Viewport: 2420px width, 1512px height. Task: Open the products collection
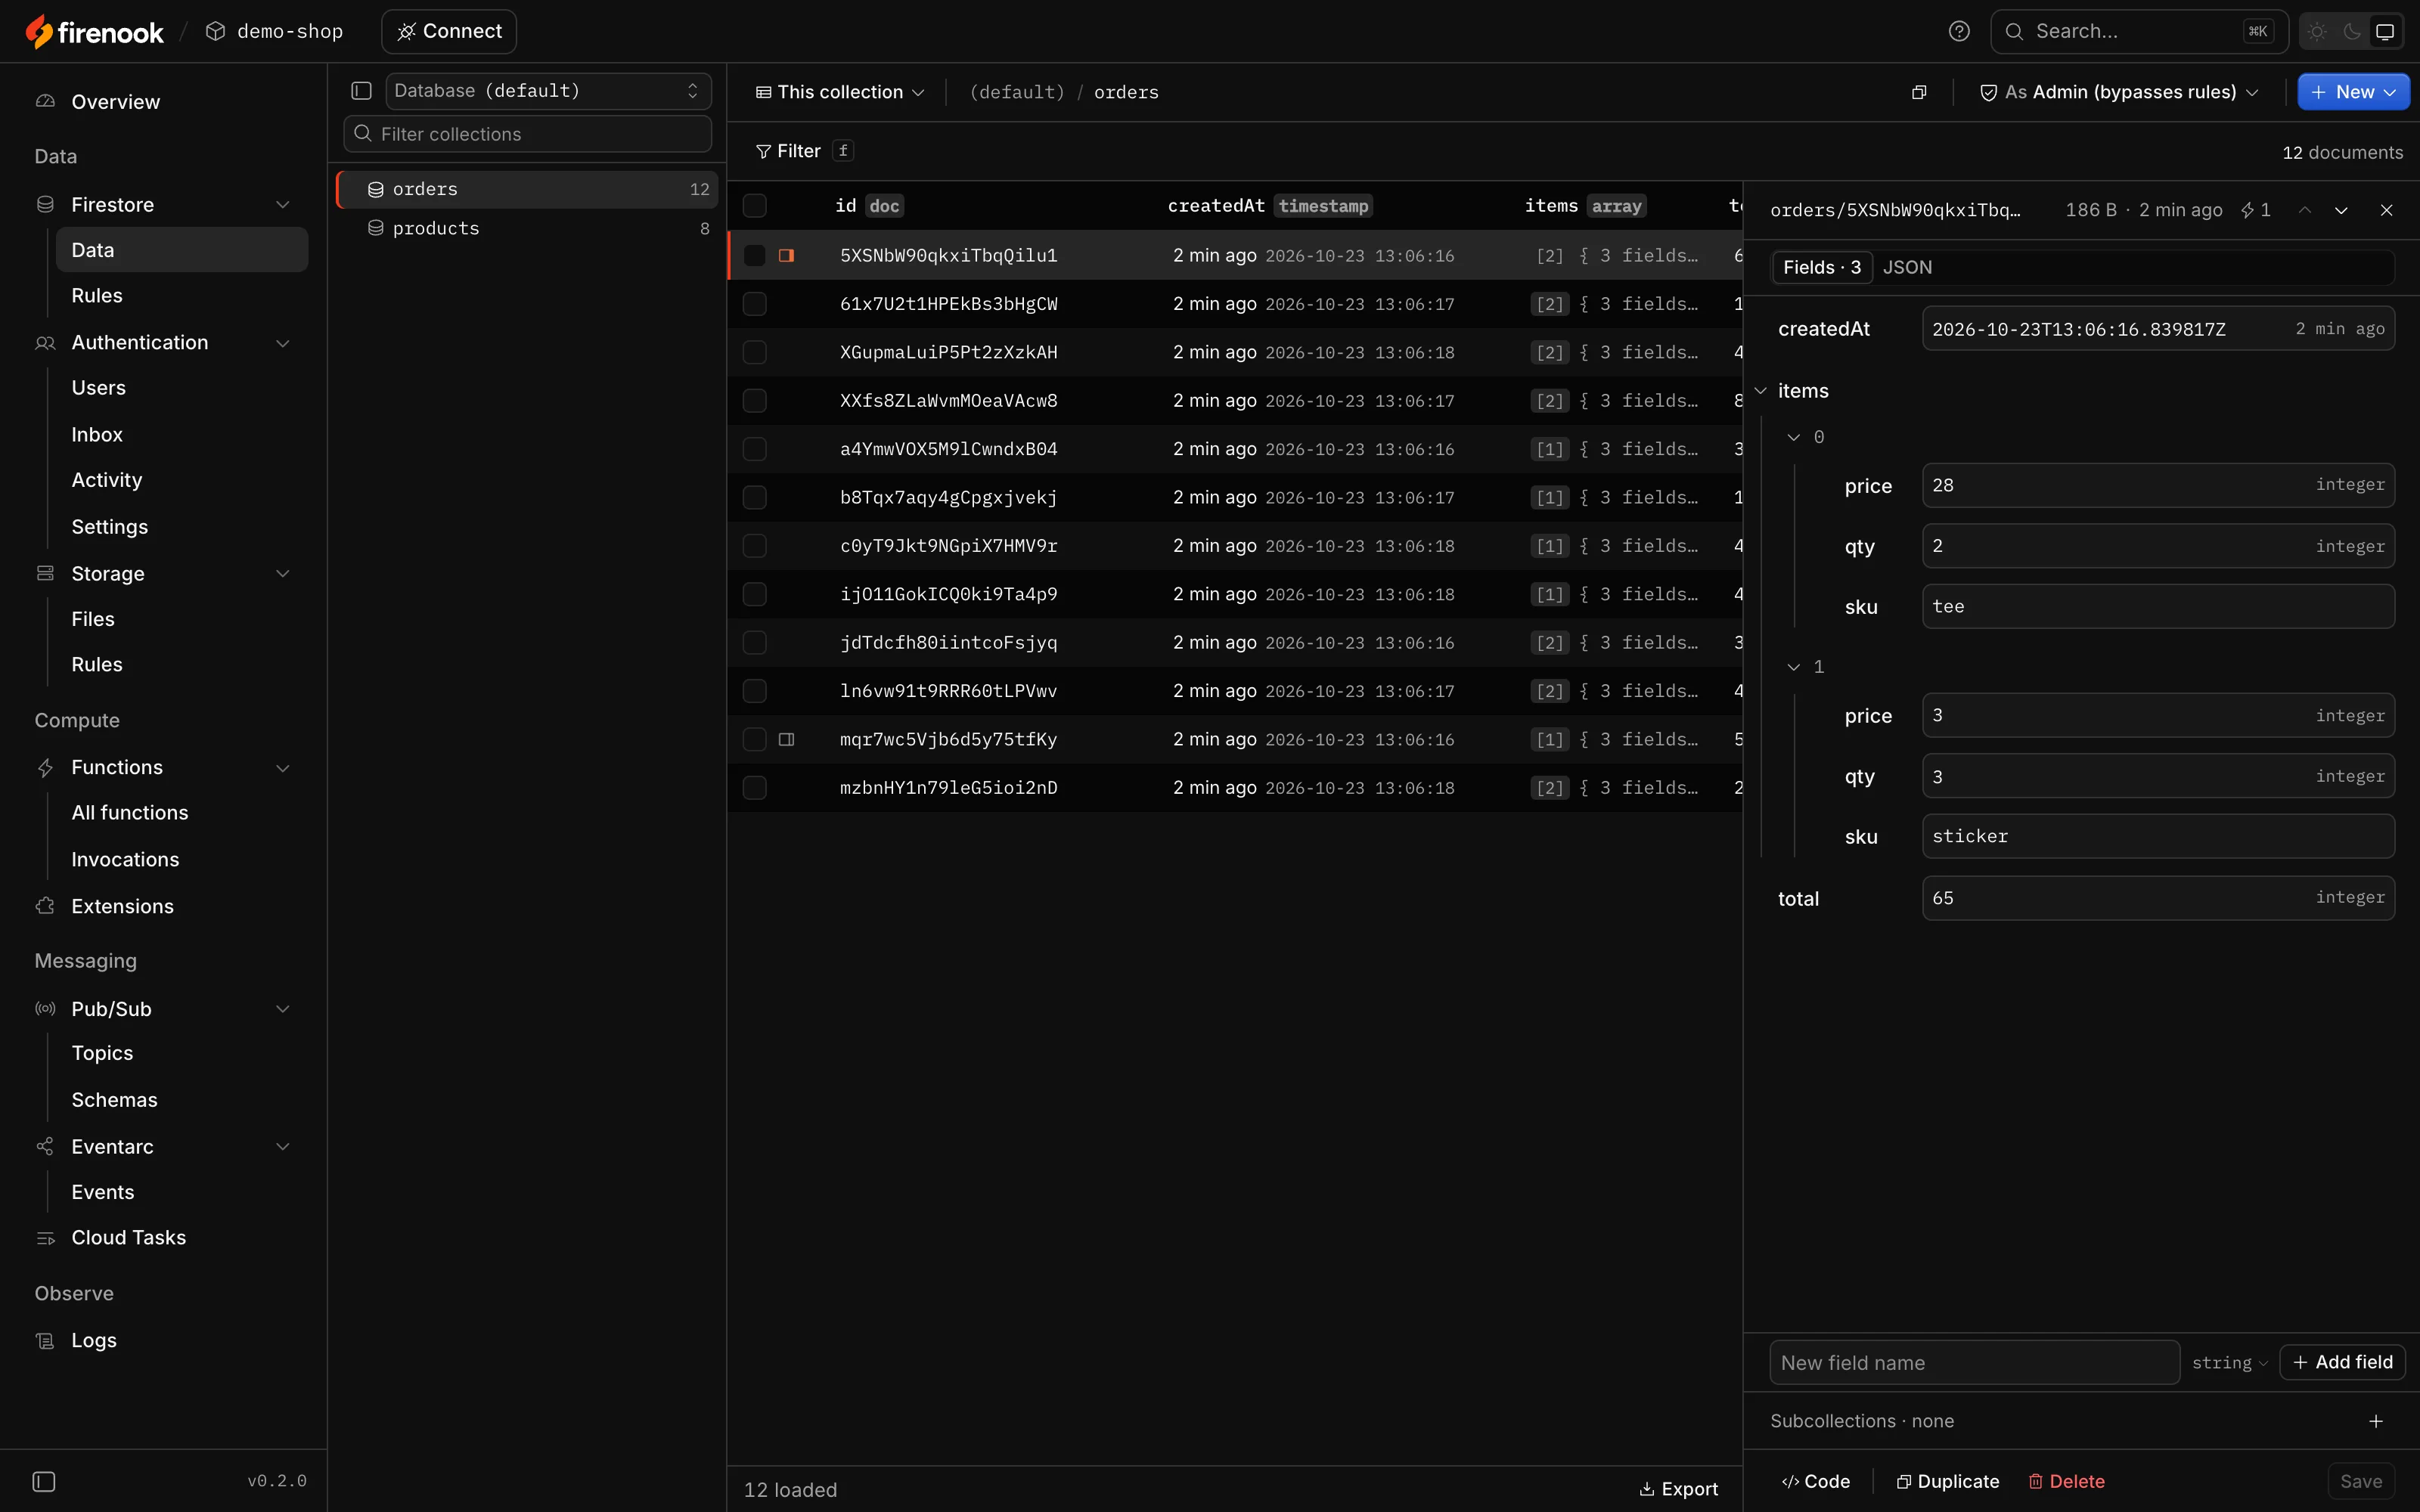(x=527, y=228)
